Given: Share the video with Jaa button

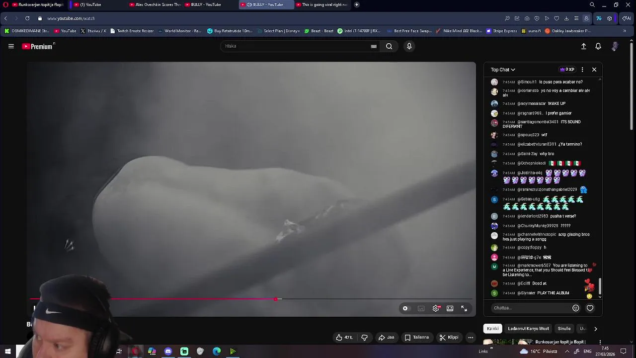Looking at the screenshot, I should click(x=386, y=338).
